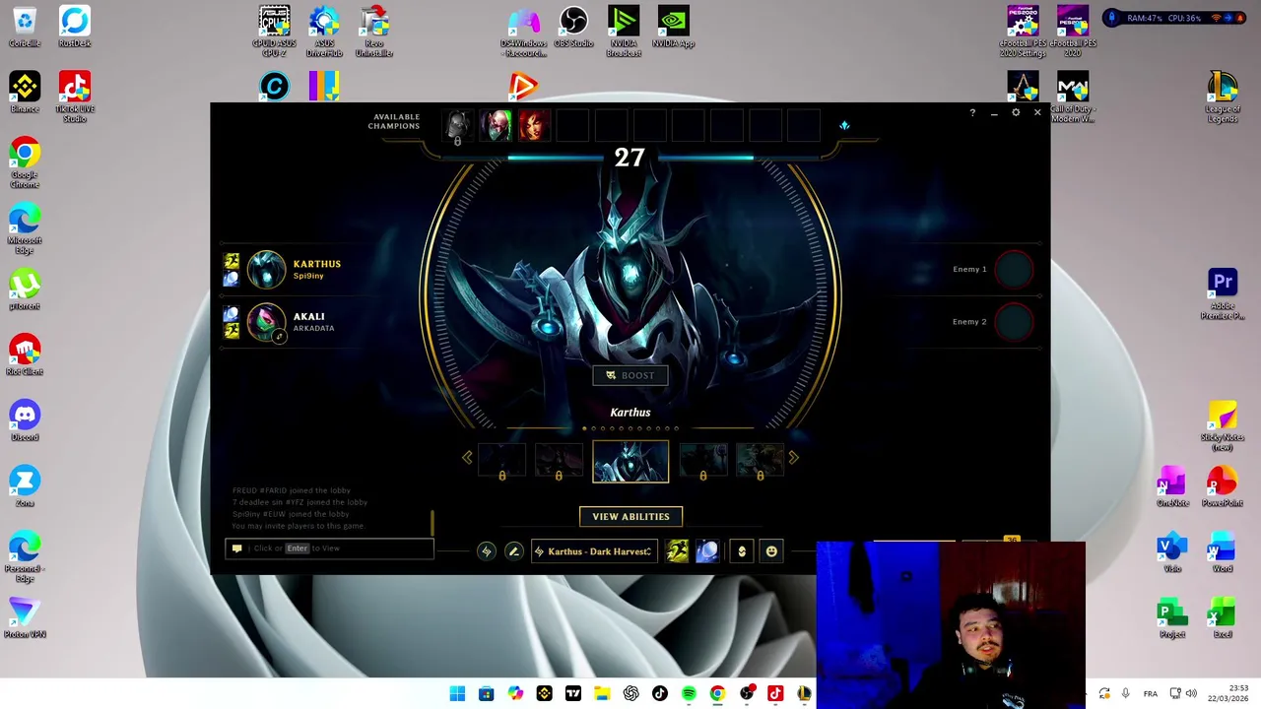The height and width of the screenshot is (709, 1261).
Task: Select the selected Karthus skin thumbnail
Action: pos(630,461)
